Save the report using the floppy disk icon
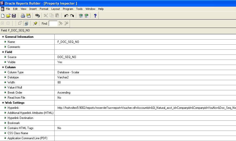 click(x=14, y=16)
